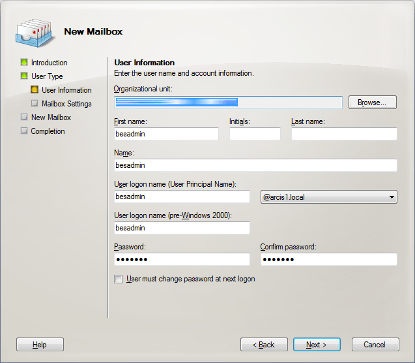Focus the Last name text field
The image size is (415, 363).
tap(343, 134)
